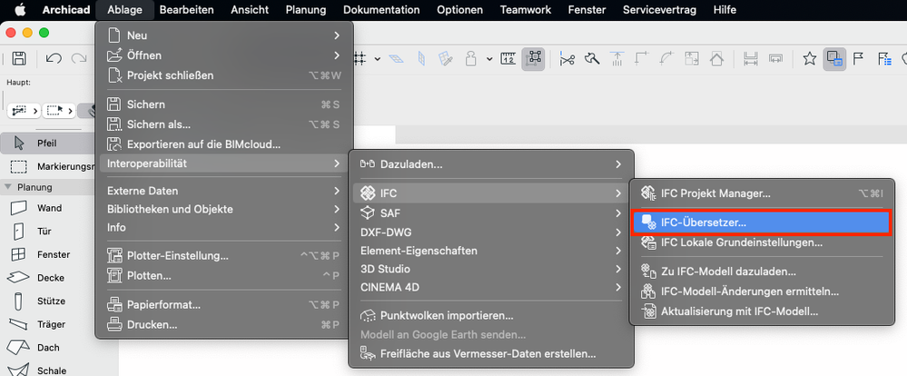907x376 pixels.
Task: Expand the Dazuladen submenu
Action: pyautogui.click(x=491, y=164)
